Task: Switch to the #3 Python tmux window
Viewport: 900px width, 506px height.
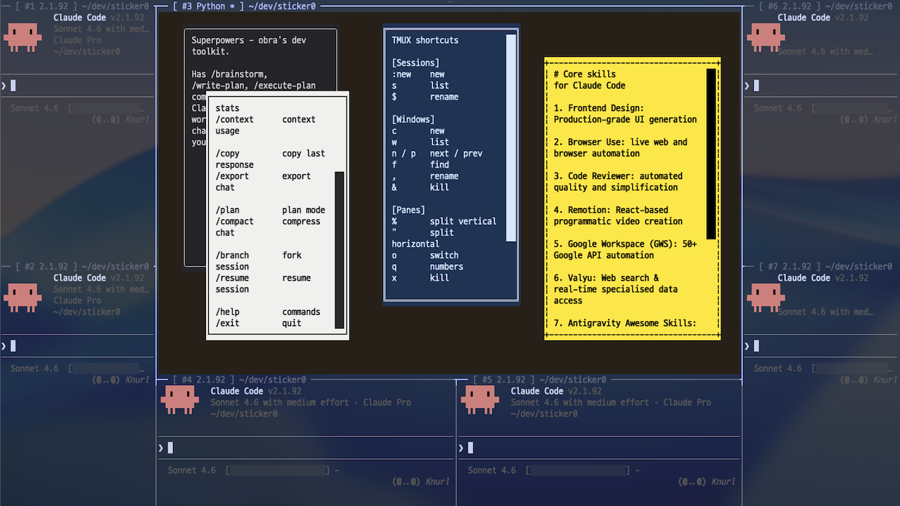Action: 203,6
